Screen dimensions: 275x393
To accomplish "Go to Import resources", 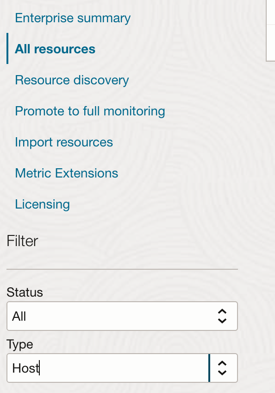I will [64, 142].
